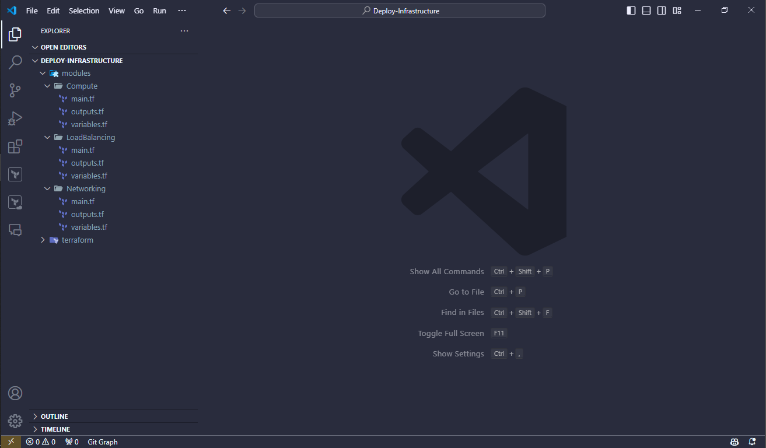Open the Search view in activity bar
The width and height of the screenshot is (766, 448).
point(15,62)
